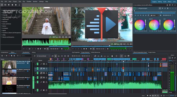Click the preview render icon in timeline toolbar
Viewport: 177px width, 97px height.
click(117, 56)
